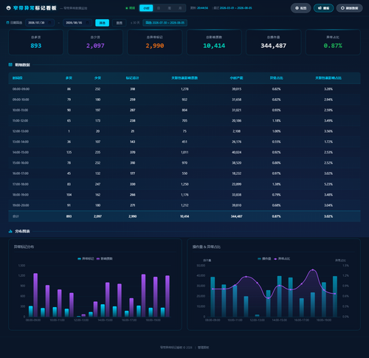369x358 pixels.
Task: Open the calendar picker icon in the 2026/07/30 field
Action: point(49,23)
